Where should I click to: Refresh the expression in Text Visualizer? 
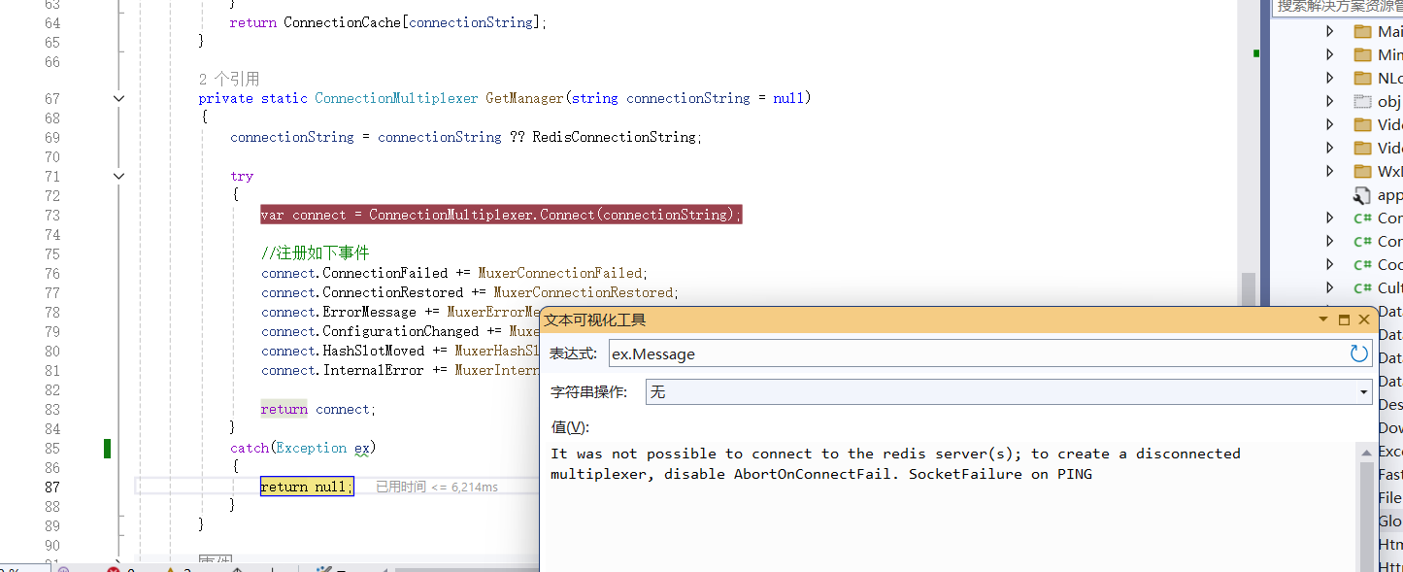(1359, 353)
